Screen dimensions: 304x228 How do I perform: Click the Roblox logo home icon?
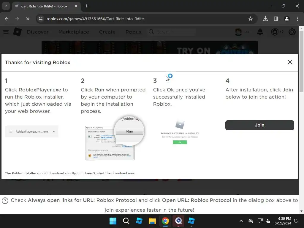click(17, 32)
